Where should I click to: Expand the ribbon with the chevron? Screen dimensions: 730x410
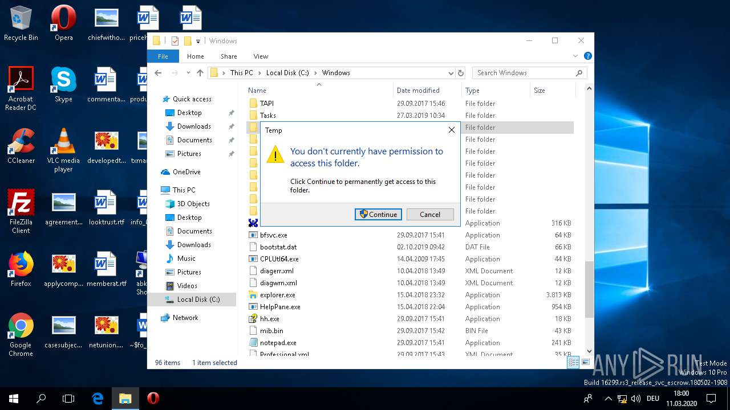tap(575, 56)
